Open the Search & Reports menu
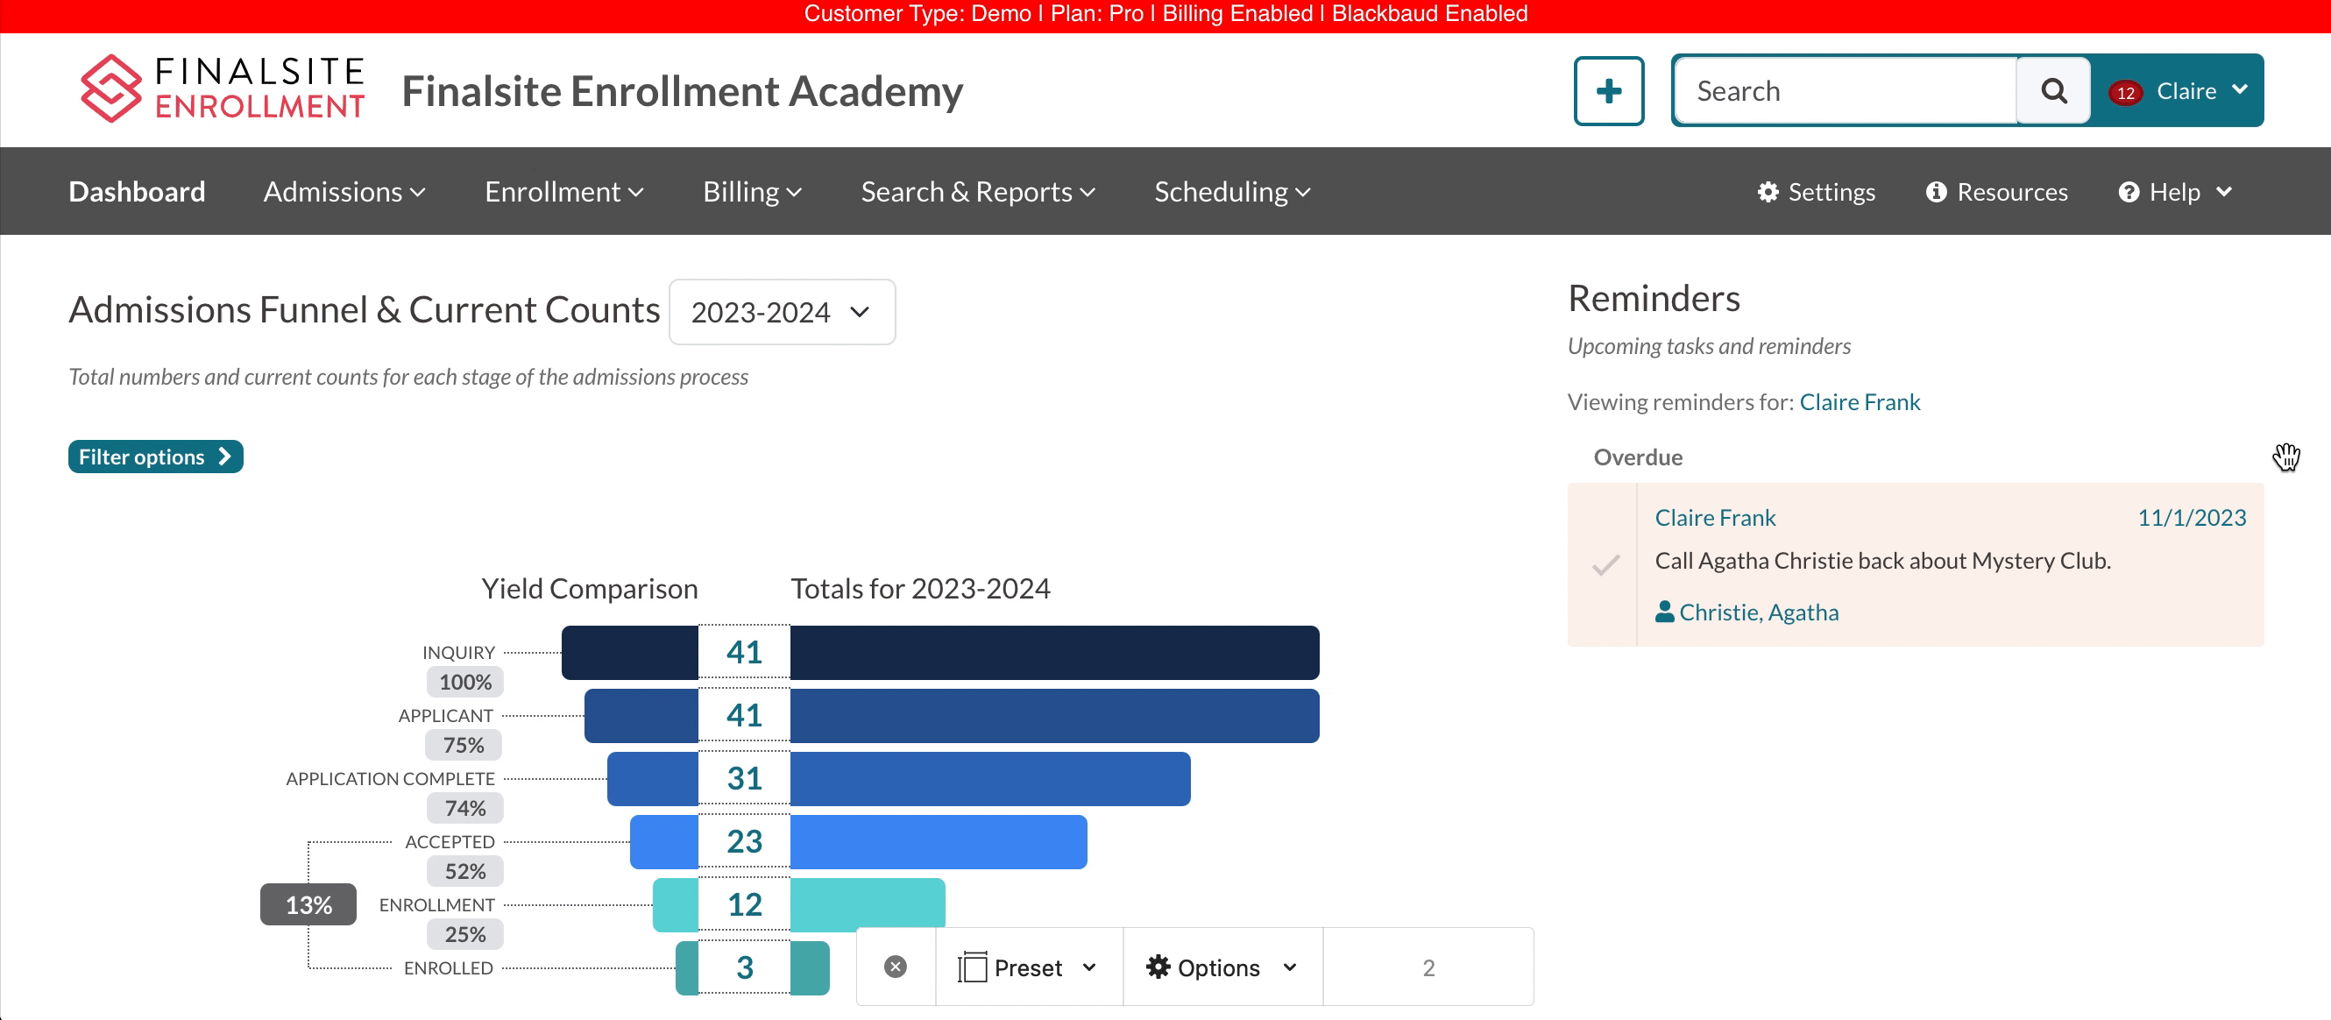The width and height of the screenshot is (2331, 1020). click(977, 192)
